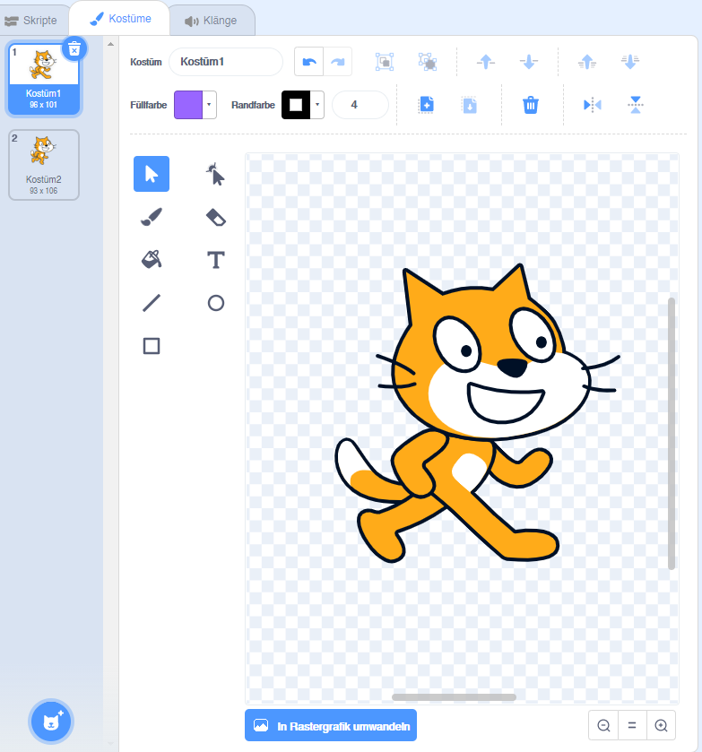
Task: Zoom in on the costume canvas
Action: 661,725
